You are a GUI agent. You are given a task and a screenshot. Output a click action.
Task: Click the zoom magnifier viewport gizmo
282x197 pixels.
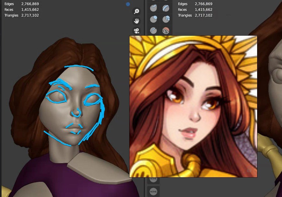pos(137,11)
